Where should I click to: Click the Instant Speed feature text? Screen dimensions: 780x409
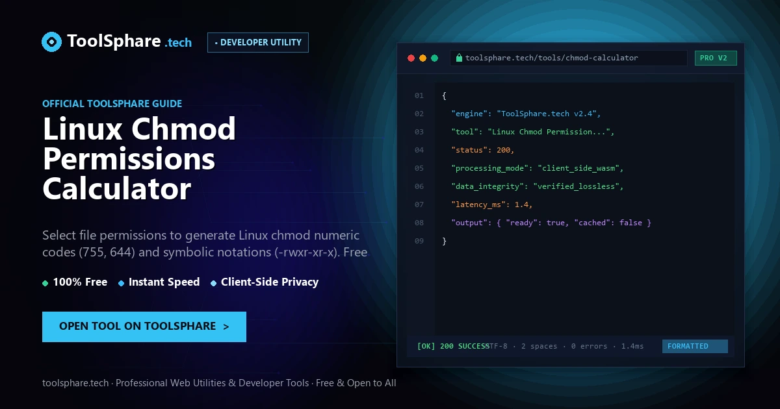[x=164, y=282]
